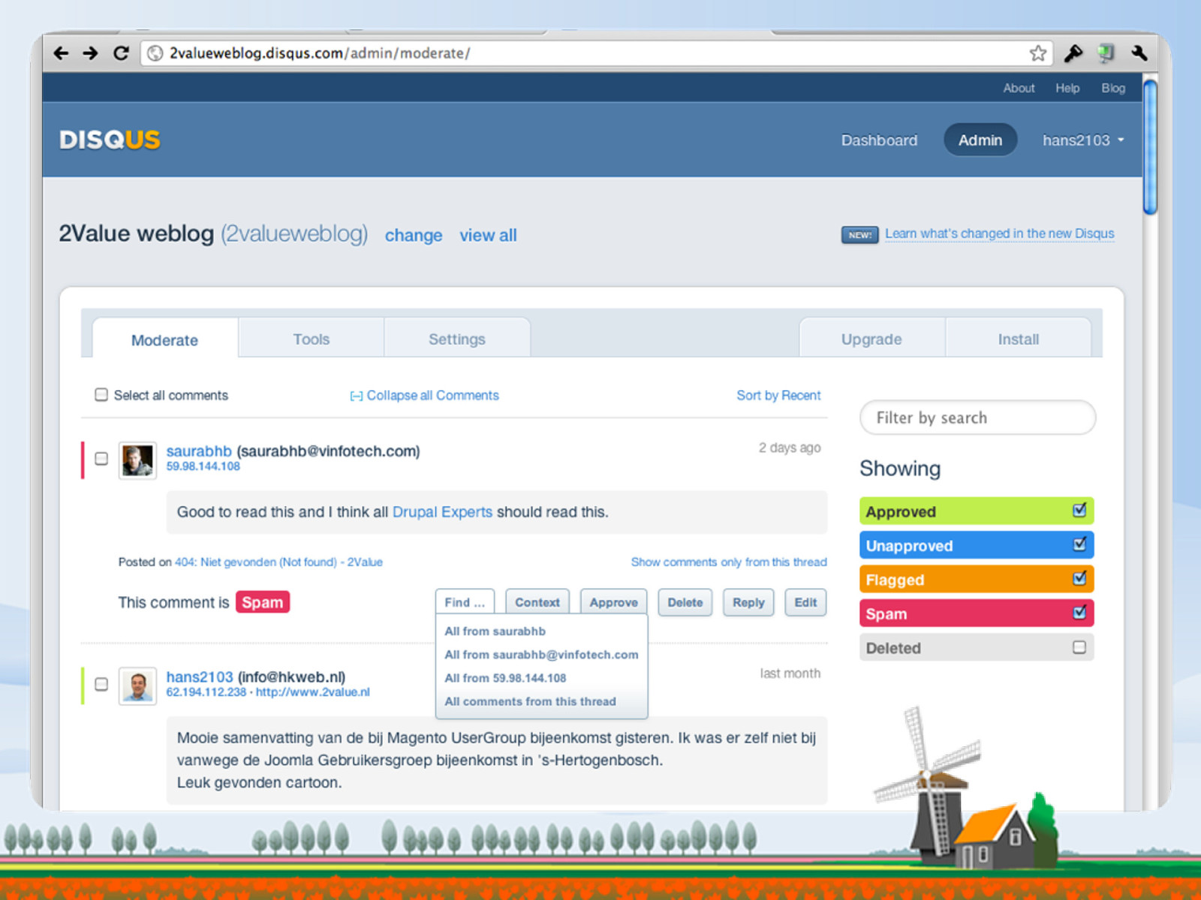1201x900 pixels.
Task: Click the red Spam status badge
Action: click(262, 602)
